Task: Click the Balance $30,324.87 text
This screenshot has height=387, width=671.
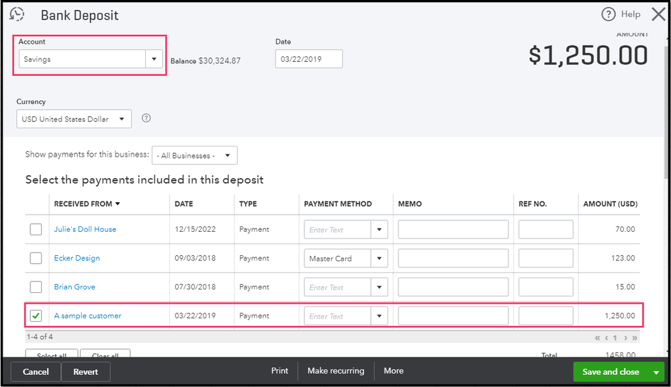Action: pyautogui.click(x=206, y=60)
